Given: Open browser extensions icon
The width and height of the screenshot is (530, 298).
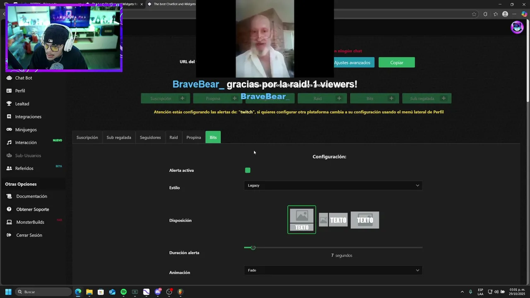Looking at the screenshot, I should 485,14.
